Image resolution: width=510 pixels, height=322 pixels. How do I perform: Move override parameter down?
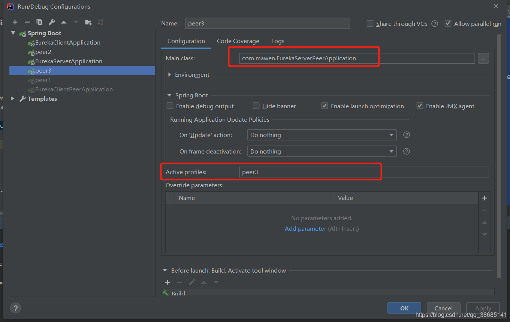click(x=485, y=234)
